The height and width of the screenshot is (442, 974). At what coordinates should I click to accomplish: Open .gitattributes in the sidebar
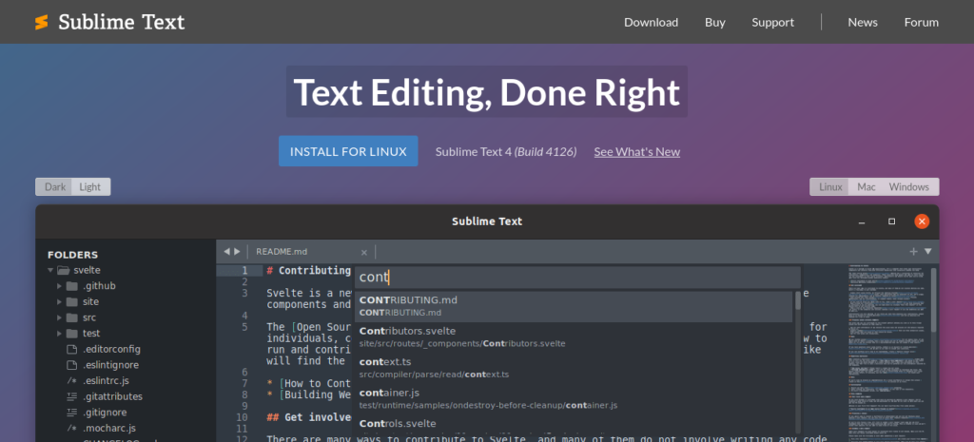pos(112,396)
